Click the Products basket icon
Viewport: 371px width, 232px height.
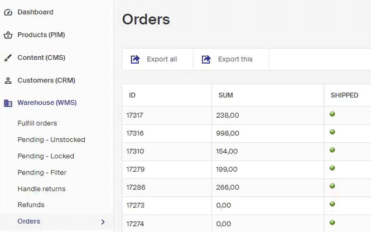click(x=8, y=35)
